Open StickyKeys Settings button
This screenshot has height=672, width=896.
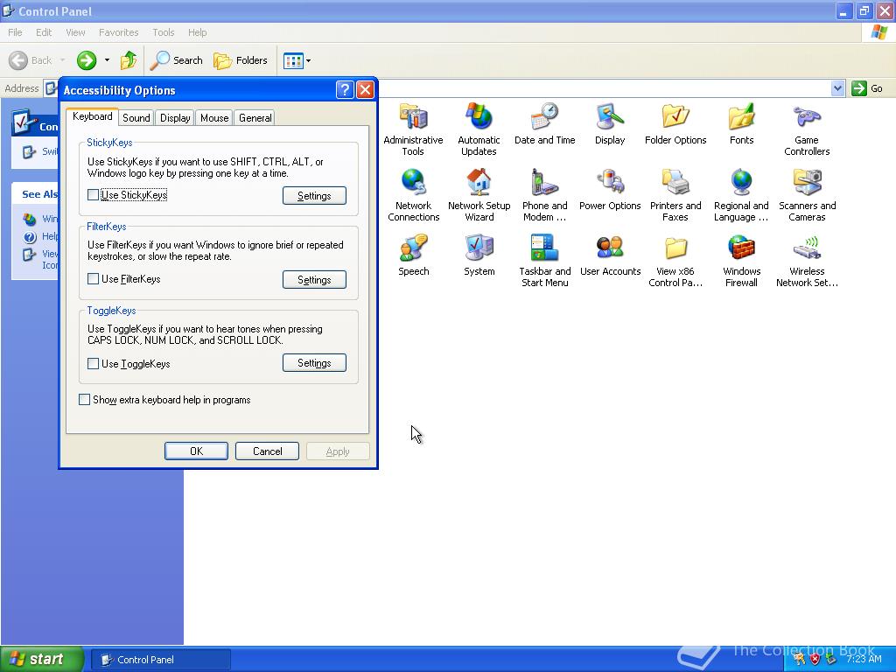[x=314, y=195]
